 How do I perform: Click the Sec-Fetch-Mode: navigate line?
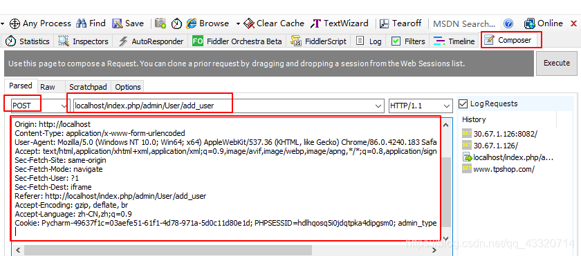click(59, 169)
